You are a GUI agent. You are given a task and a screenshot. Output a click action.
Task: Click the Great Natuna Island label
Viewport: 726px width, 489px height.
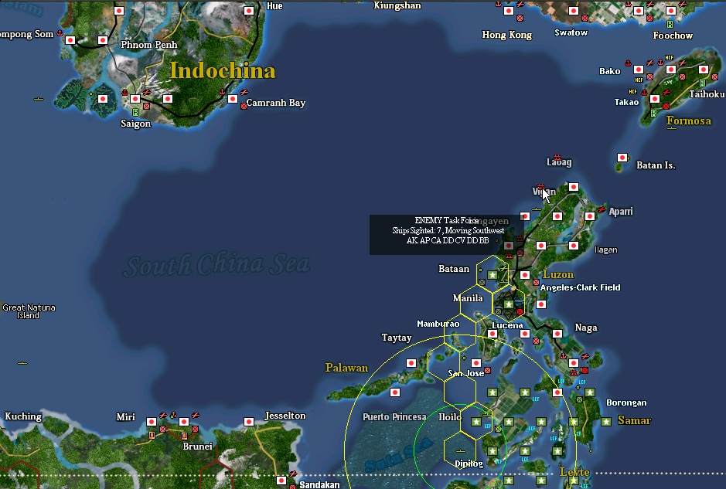(29, 311)
